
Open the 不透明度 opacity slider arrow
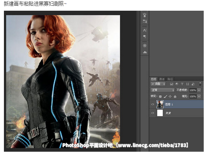pos(199,90)
